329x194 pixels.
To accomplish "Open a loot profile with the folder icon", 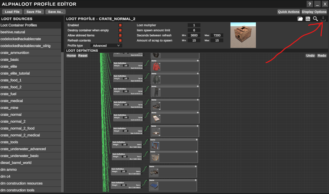I will (300, 19).
